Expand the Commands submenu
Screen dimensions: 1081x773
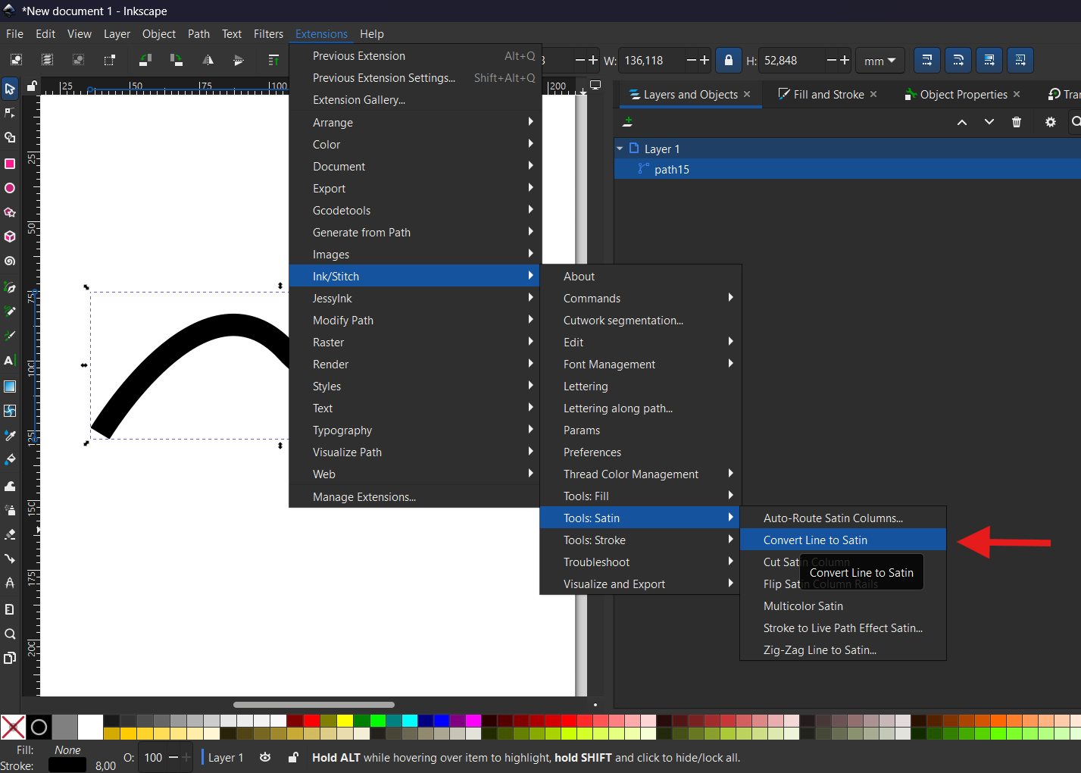(x=639, y=299)
